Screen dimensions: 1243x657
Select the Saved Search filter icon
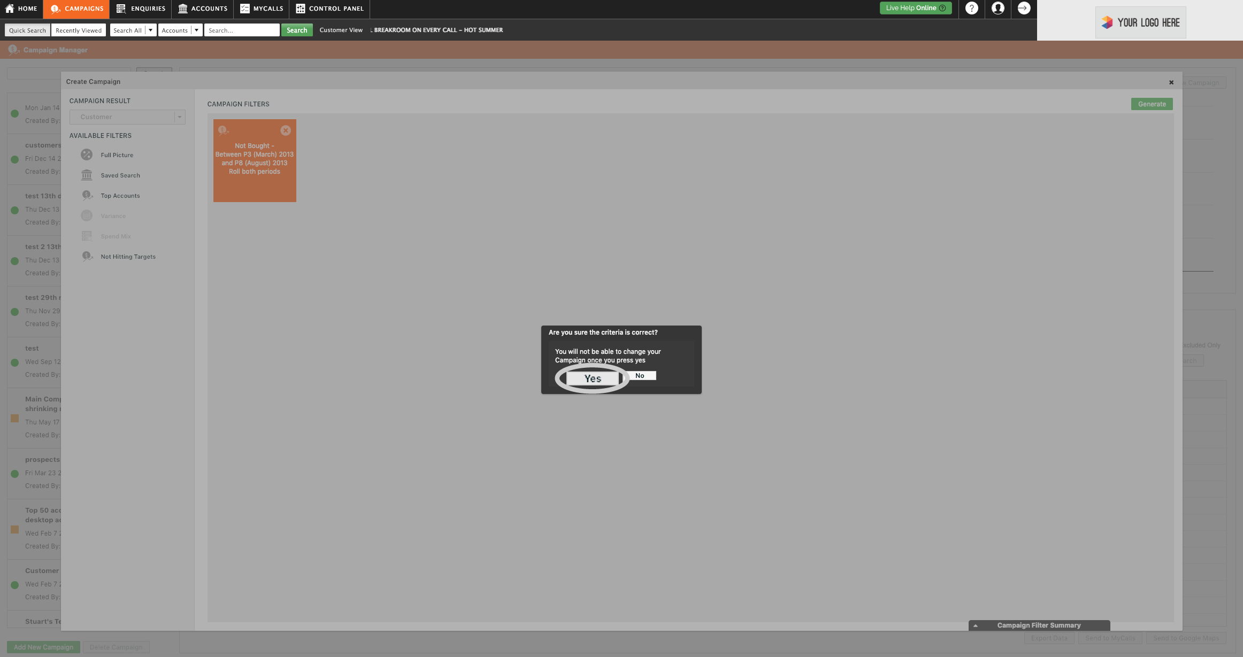click(87, 176)
